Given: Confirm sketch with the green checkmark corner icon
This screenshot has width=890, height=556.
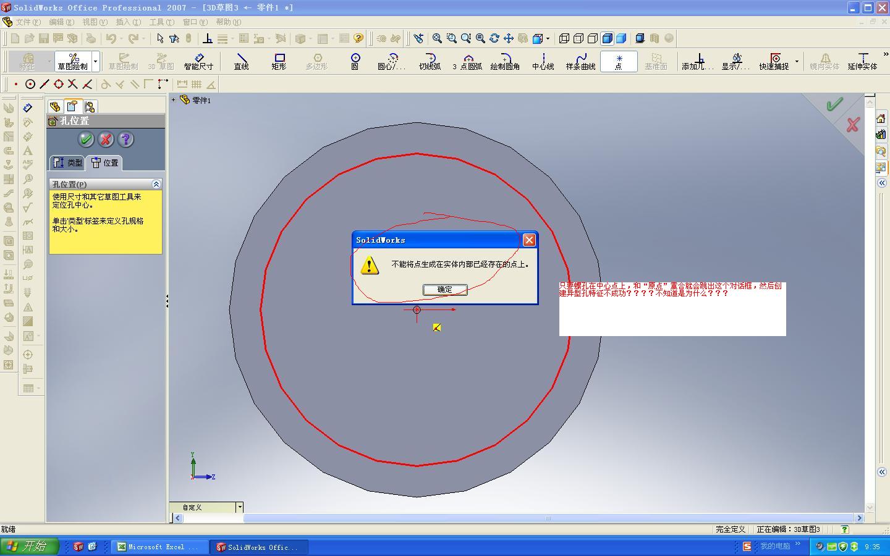Looking at the screenshot, I should (834, 104).
